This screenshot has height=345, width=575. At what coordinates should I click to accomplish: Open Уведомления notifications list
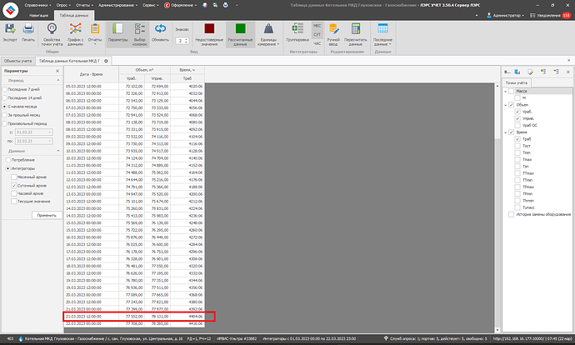[551, 15]
